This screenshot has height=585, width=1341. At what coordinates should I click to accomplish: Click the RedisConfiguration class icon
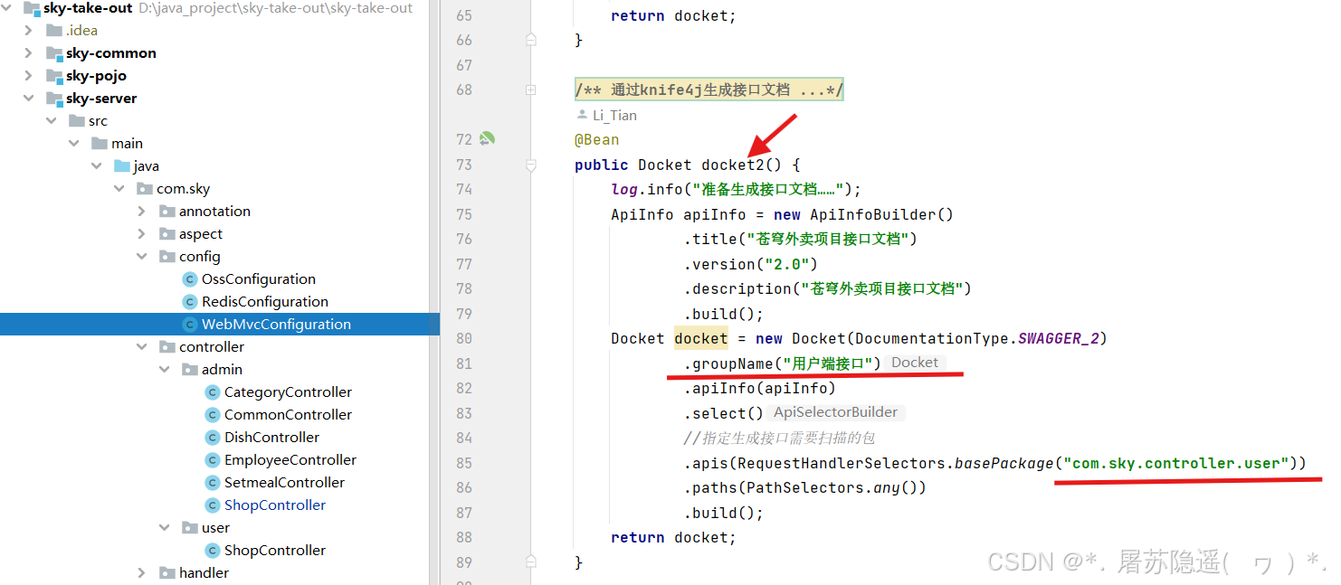pyautogui.click(x=190, y=302)
